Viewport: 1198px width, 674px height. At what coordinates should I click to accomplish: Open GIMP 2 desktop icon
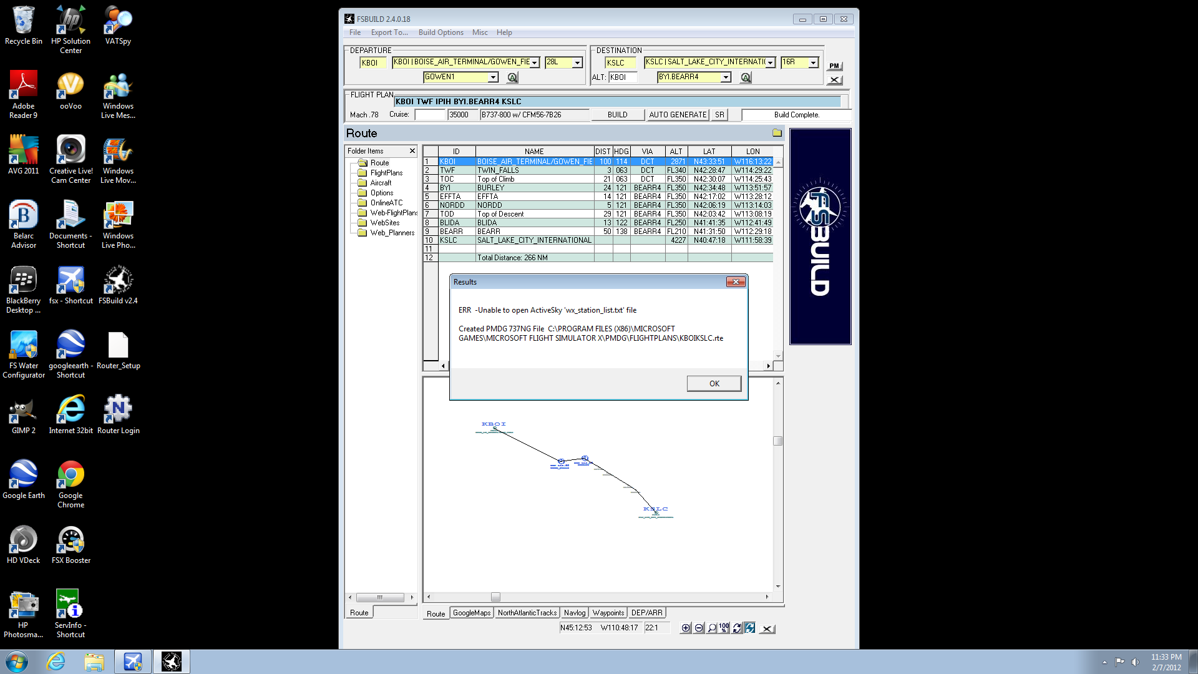[24, 416]
